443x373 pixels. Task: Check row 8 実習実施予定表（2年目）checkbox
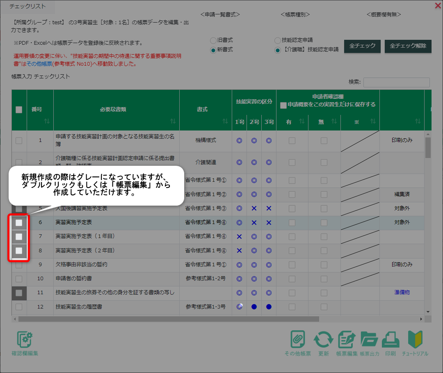coord(19,250)
